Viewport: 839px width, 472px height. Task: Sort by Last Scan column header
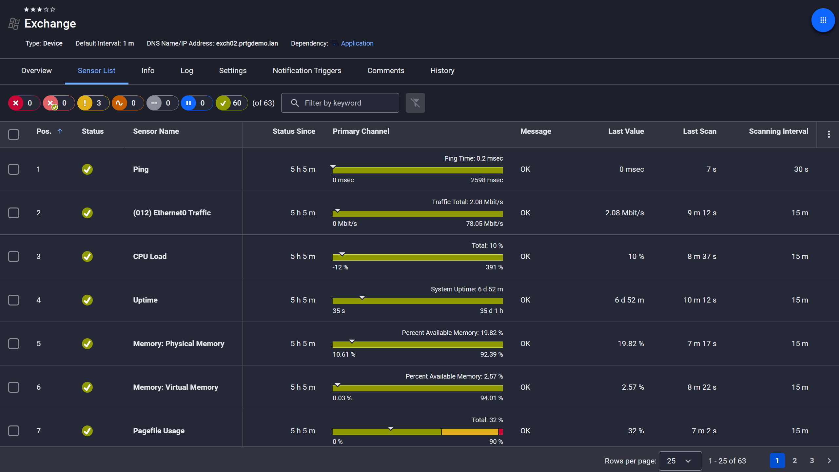click(700, 131)
